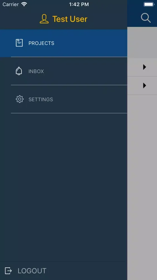Click the Projects document icon
The image size is (157, 280).
coord(19,43)
